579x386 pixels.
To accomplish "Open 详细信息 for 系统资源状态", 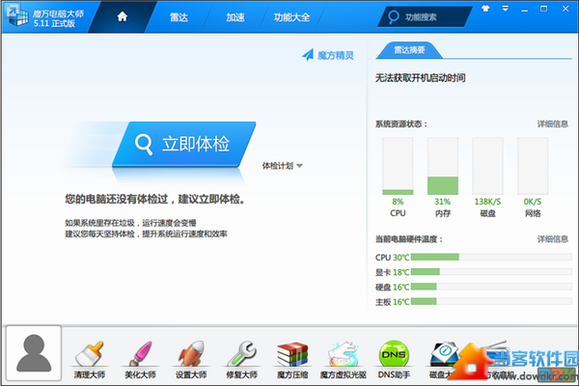I will click(552, 124).
